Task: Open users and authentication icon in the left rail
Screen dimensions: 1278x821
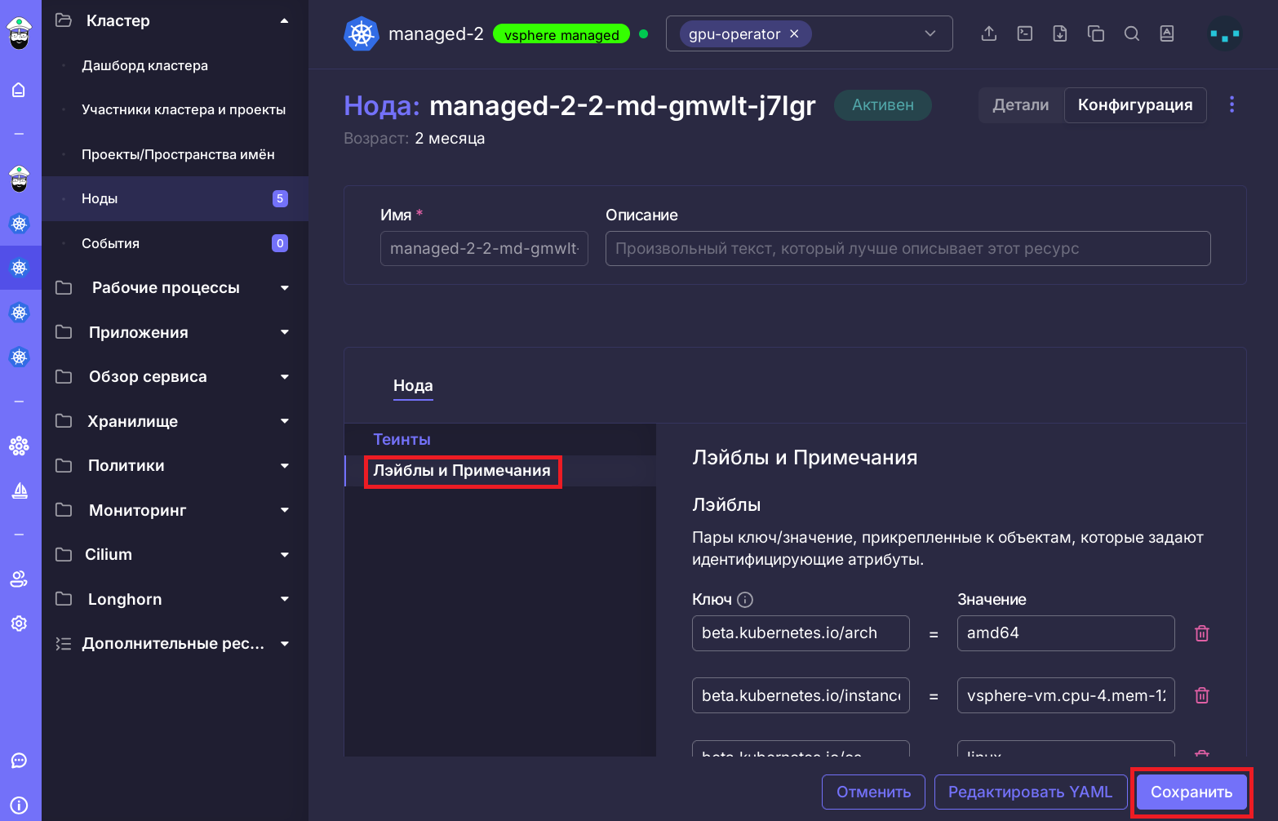Action: tap(19, 579)
